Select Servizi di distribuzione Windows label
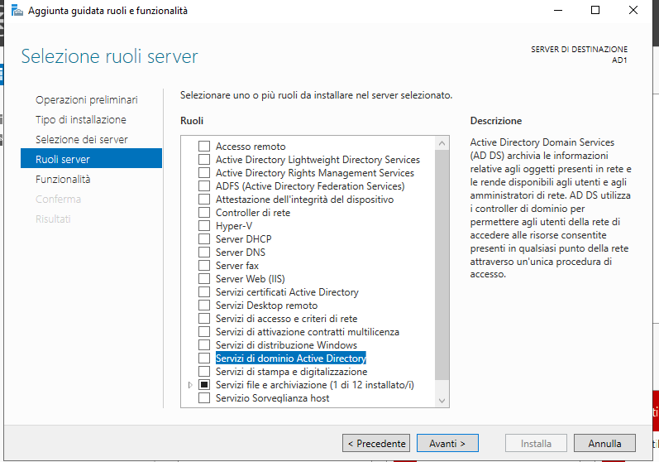 pyautogui.click(x=286, y=345)
